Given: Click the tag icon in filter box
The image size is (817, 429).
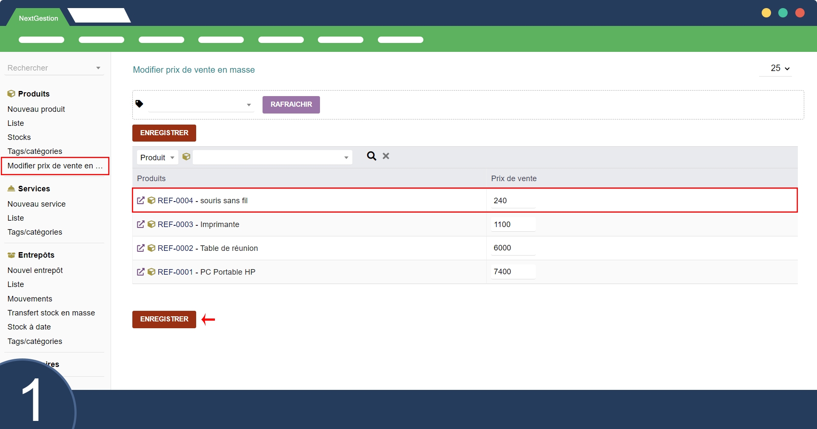Looking at the screenshot, I should pyautogui.click(x=139, y=104).
